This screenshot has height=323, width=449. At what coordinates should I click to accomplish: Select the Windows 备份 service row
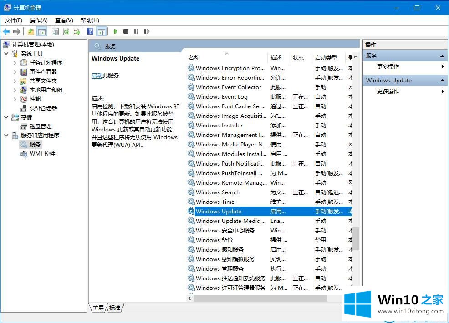point(270,240)
